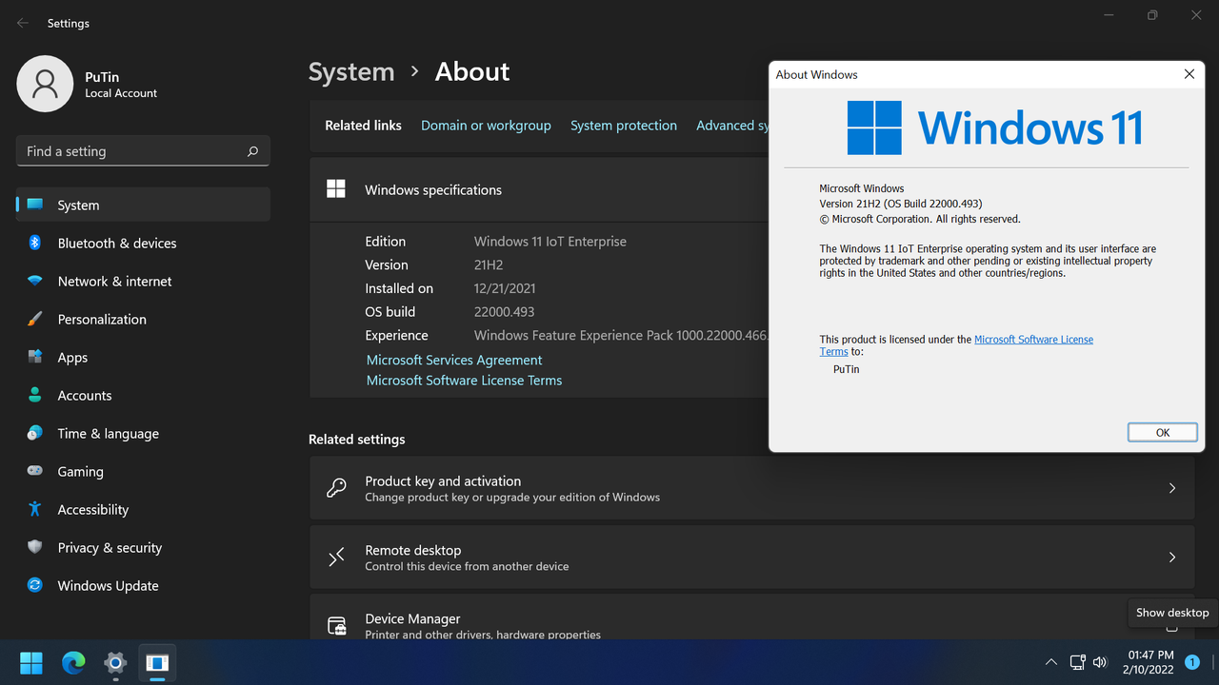
Task: Click the Installed on date 12/21/2021
Action: [x=505, y=288]
